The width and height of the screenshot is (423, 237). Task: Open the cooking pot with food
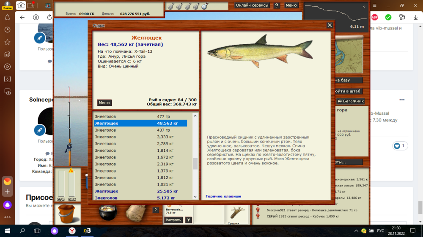pos(108,213)
